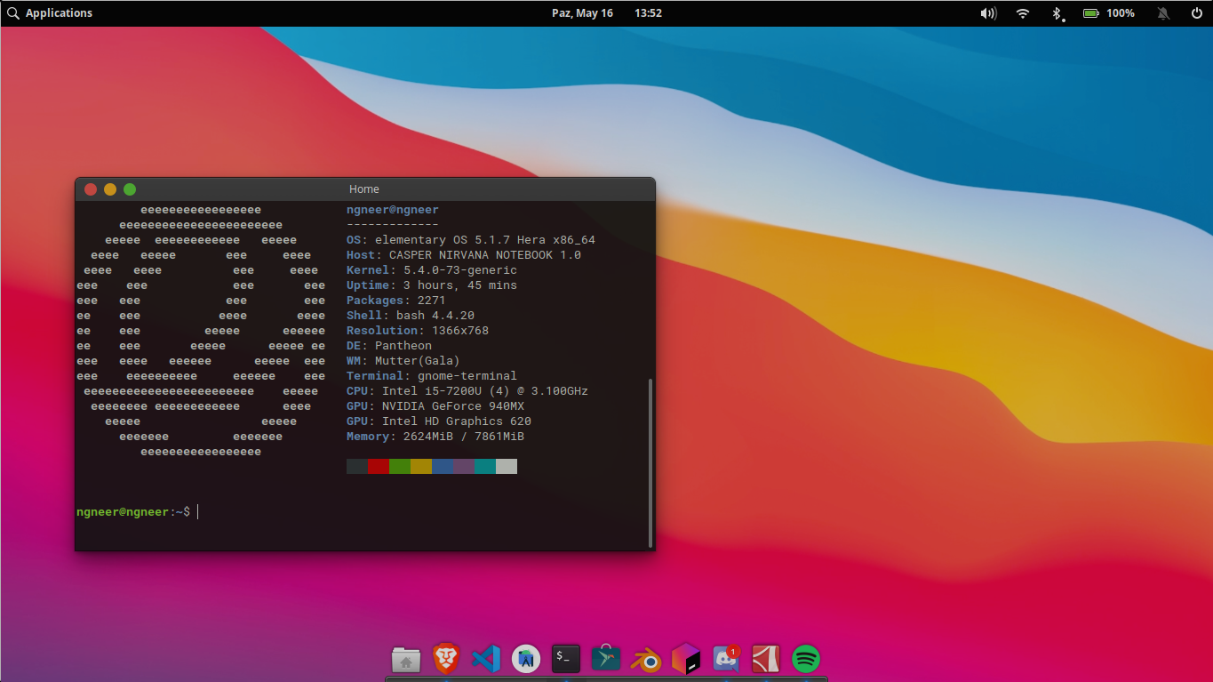The width and height of the screenshot is (1213, 682).
Task: Click 'Uptime: 3 hours, 45 mins' line
Action: click(x=432, y=285)
